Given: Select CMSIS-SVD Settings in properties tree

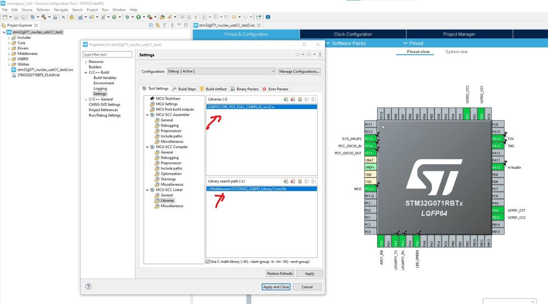Looking at the screenshot, I should [x=104, y=105].
